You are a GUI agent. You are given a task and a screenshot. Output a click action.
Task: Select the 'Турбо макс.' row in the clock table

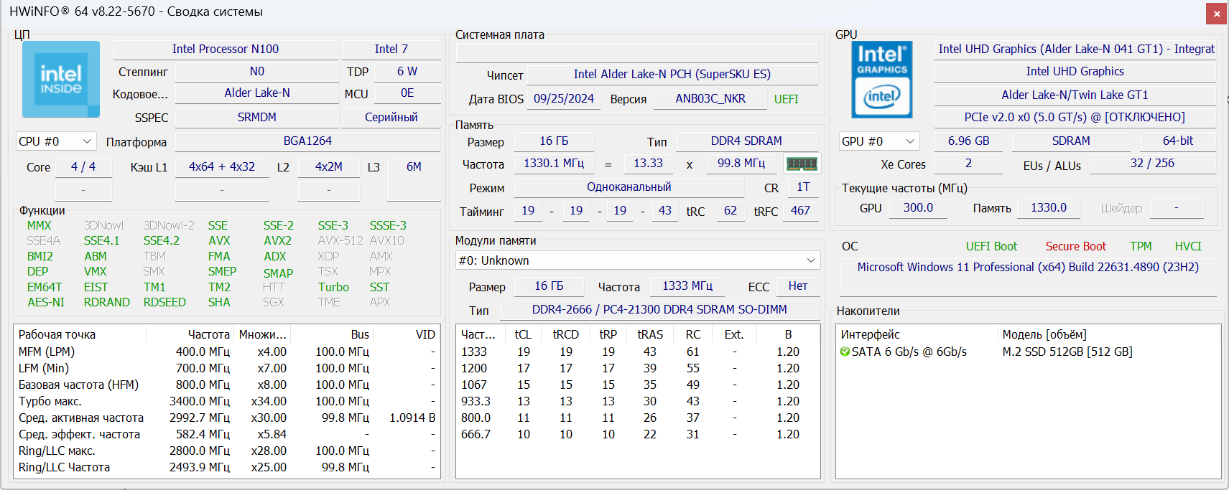(x=50, y=401)
